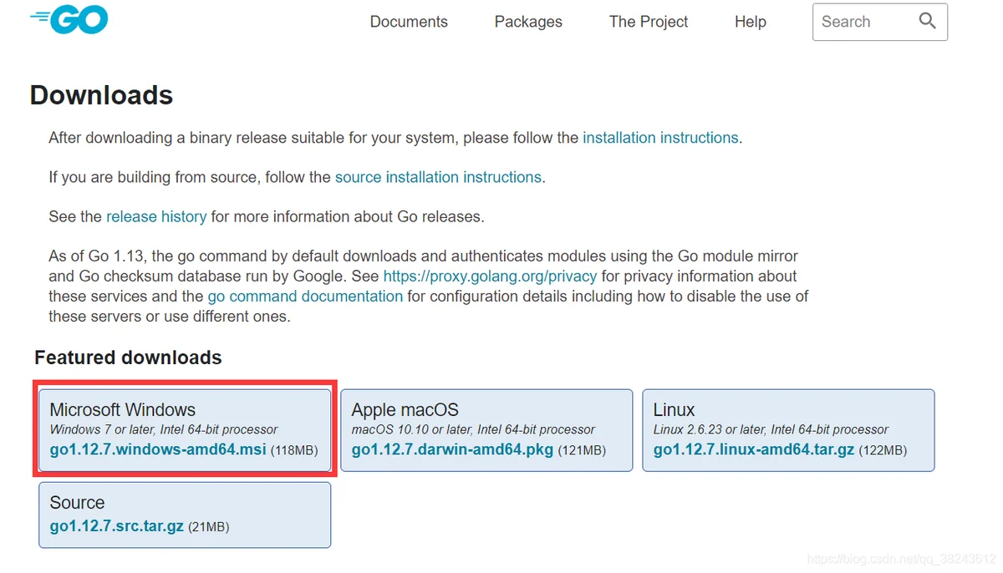Download go1.12.7.darwin-amd64.pkg
Image resolution: width=1003 pixels, height=573 pixels.
click(452, 449)
